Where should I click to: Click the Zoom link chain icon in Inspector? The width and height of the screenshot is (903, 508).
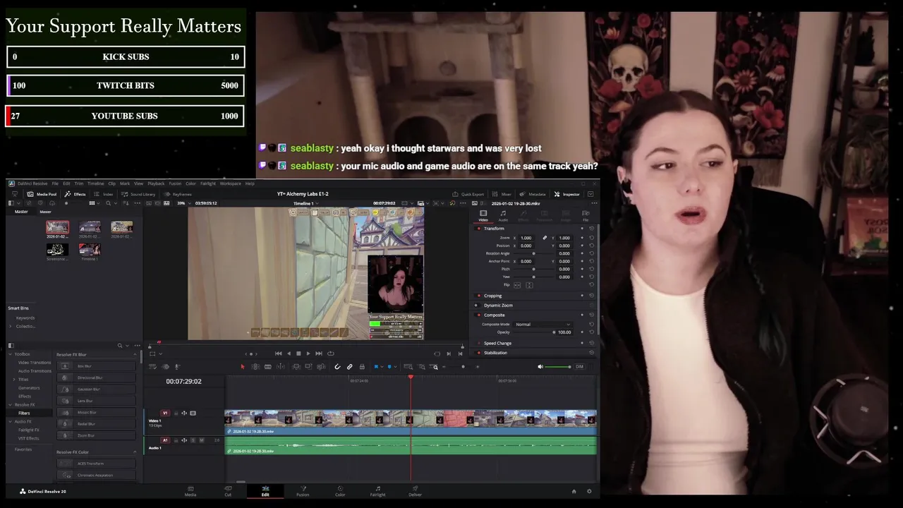pyautogui.click(x=545, y=238)
